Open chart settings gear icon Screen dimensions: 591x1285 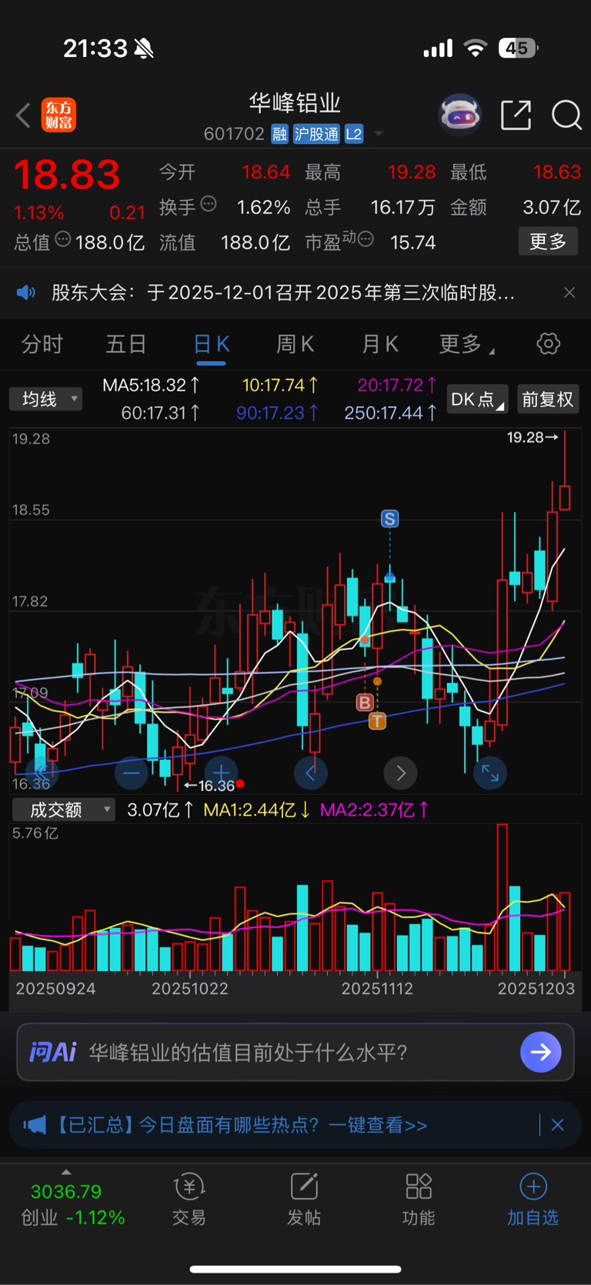tap(549, 343)
